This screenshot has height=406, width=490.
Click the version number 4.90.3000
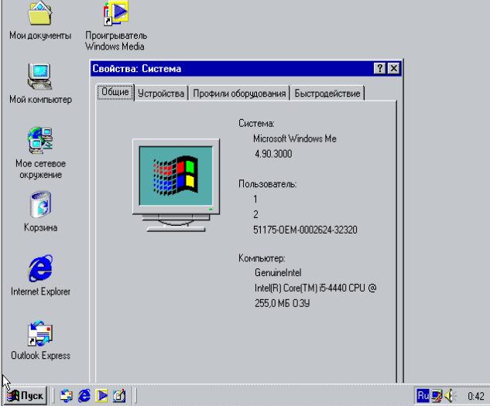(273, 154)
